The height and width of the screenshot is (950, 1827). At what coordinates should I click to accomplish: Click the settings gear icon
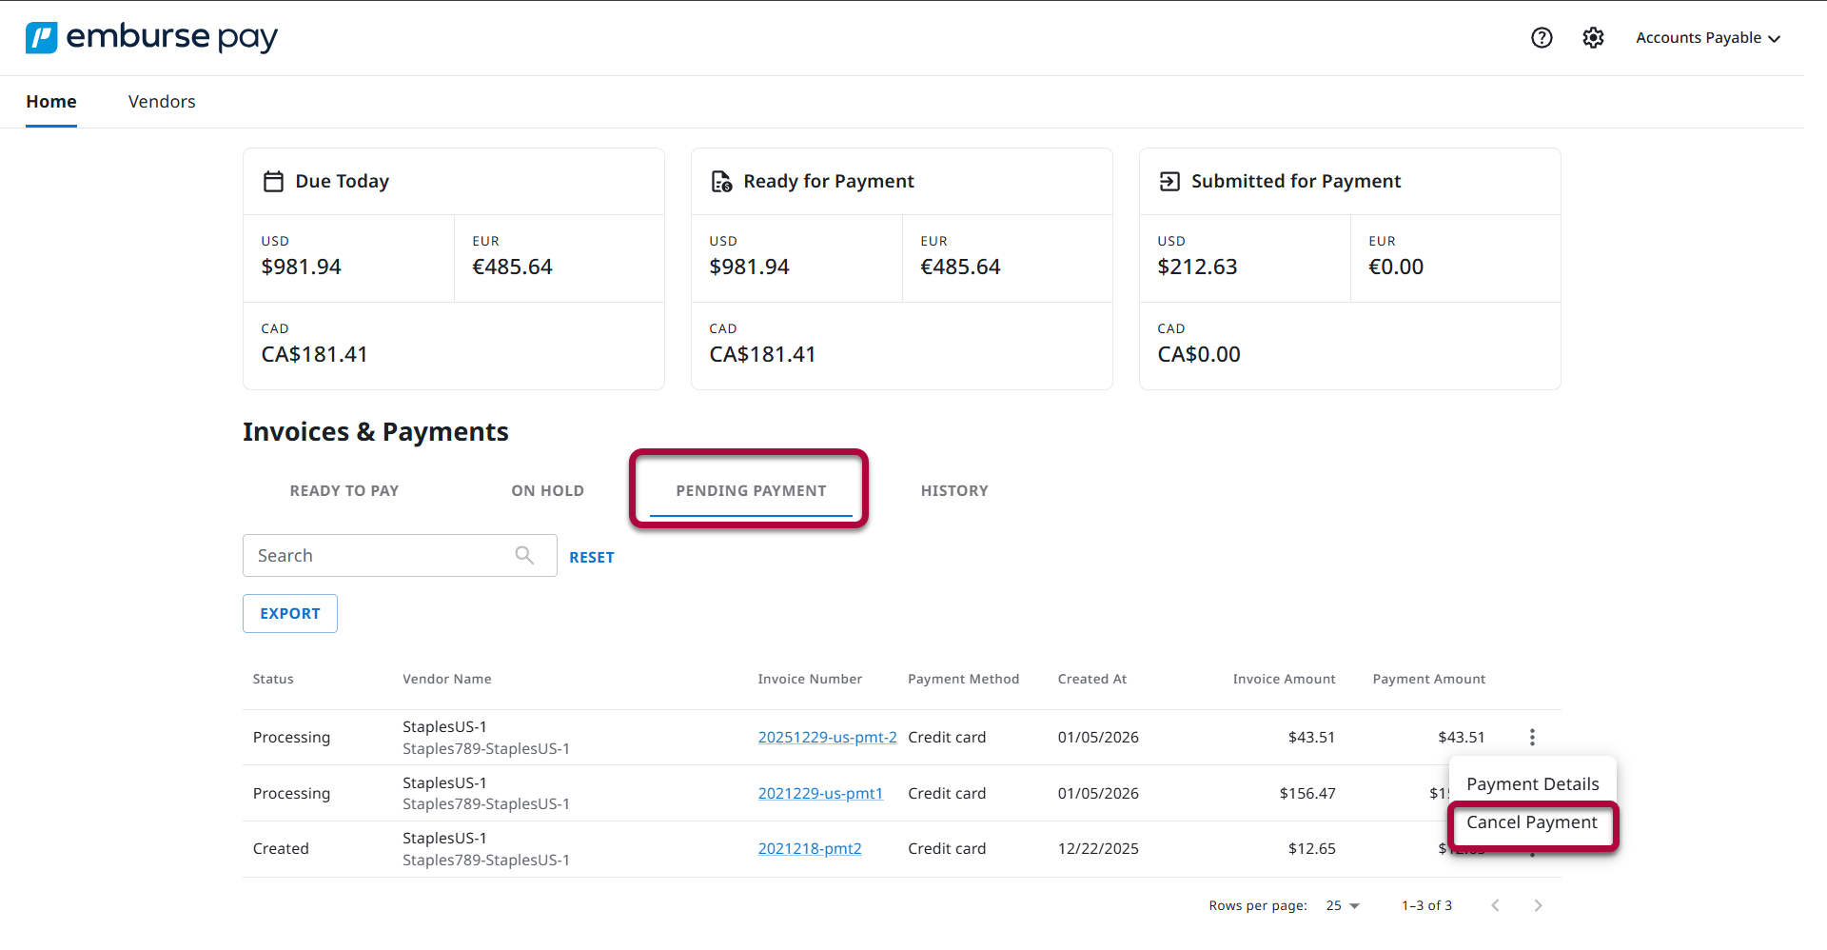[x=1594, y=37]
